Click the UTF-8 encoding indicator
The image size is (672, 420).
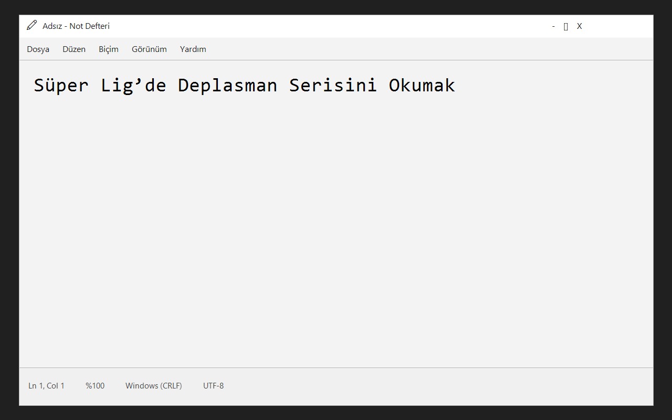[x=214, y=386]
